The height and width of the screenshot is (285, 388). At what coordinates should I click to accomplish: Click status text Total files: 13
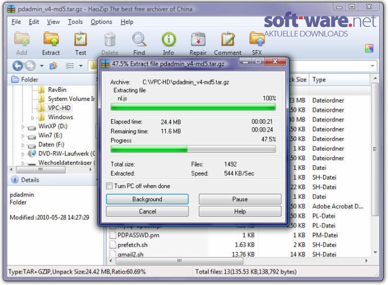(246, 272)
